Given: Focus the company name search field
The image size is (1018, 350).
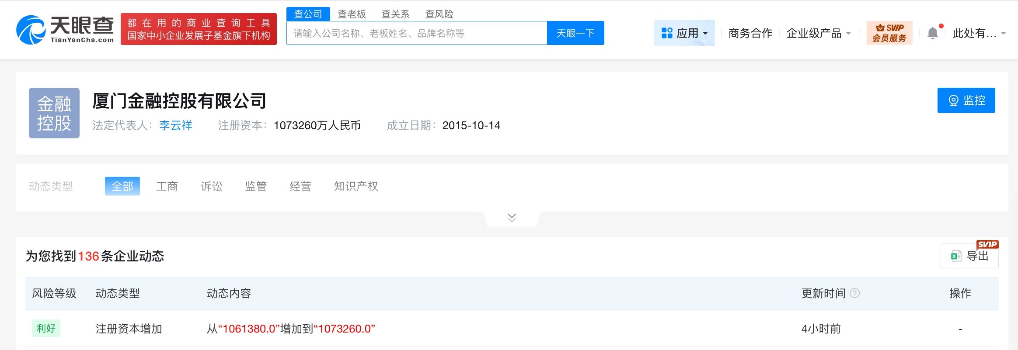Looking at the screenshot, I should [x=417, y=33].
